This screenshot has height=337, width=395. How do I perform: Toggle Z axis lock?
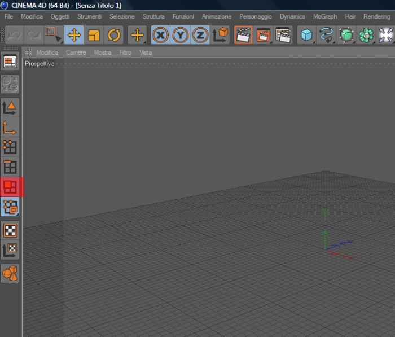(200, 35)
